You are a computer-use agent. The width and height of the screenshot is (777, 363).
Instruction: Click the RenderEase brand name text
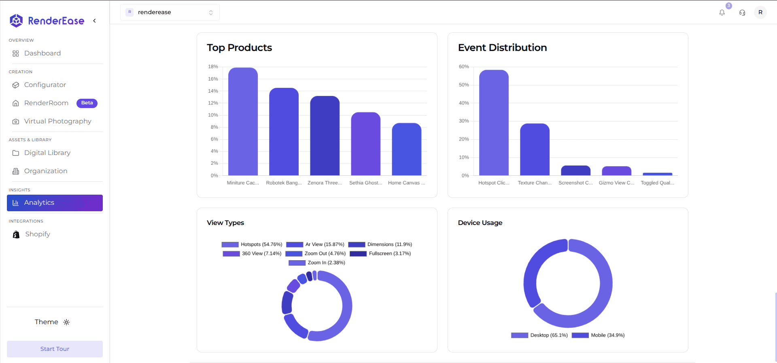tap(56, 21)
